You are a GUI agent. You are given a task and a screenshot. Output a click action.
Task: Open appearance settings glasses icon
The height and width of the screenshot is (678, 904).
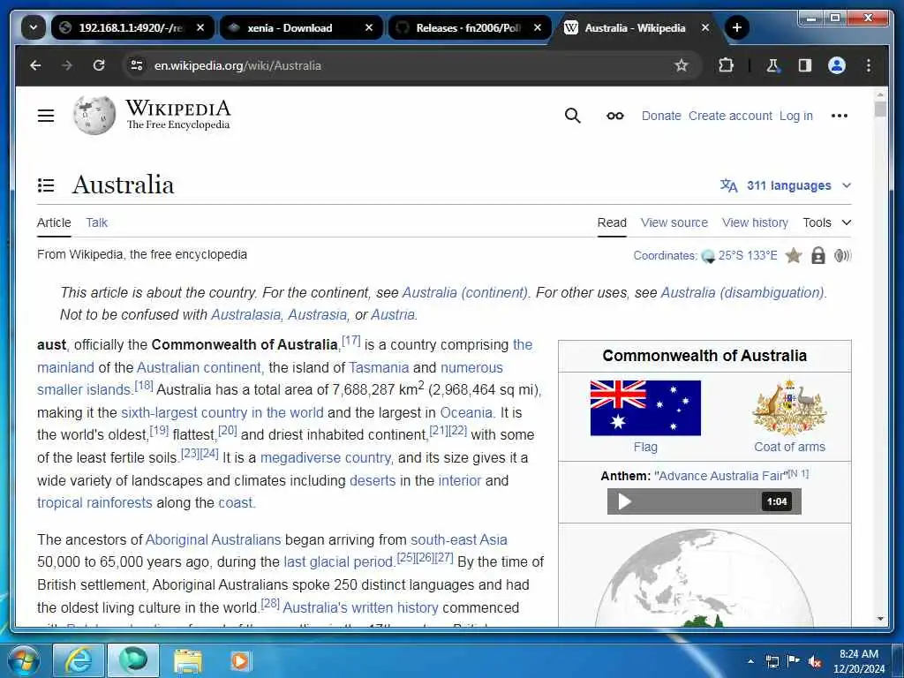[x=615, y=116]
